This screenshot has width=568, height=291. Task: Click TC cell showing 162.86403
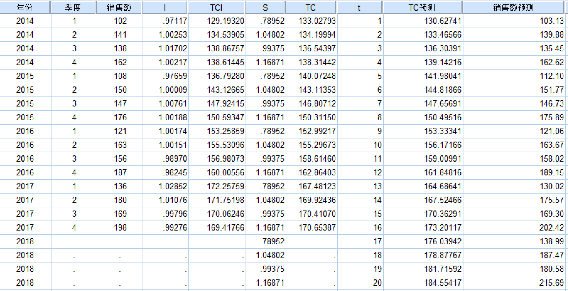(x=311, y=173)
